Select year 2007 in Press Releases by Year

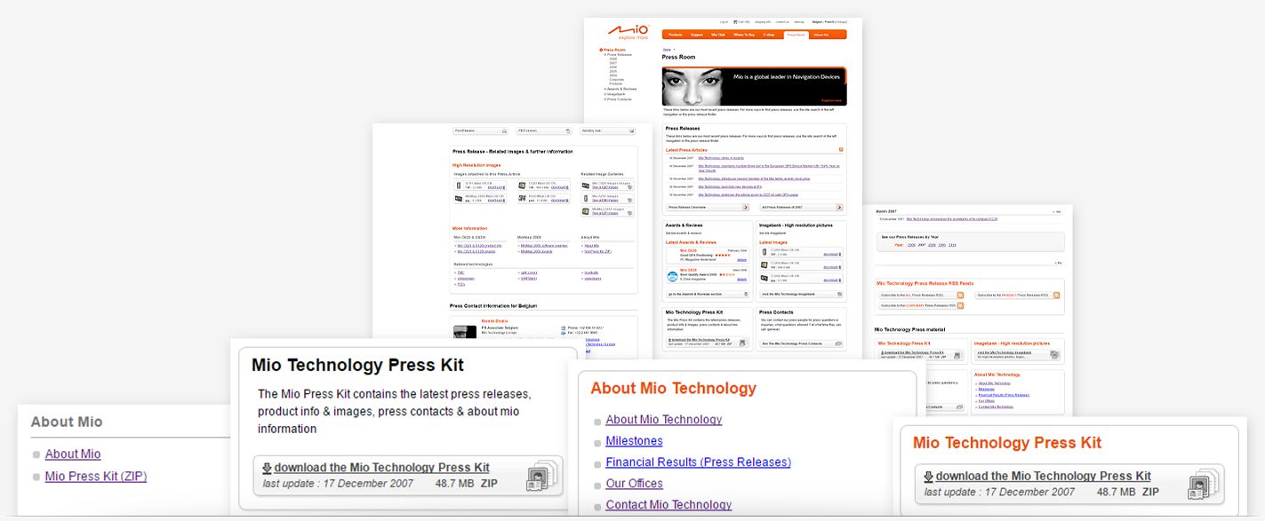click(x=923, y=244)
